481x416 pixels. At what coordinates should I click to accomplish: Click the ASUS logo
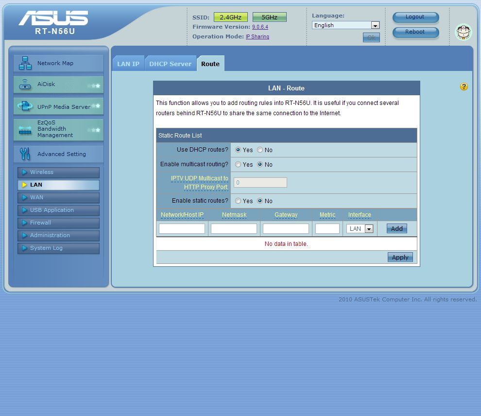pos(53,18)
